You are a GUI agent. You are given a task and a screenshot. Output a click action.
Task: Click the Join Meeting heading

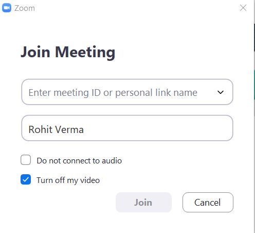pyautogui.click(x=68, y=52)
